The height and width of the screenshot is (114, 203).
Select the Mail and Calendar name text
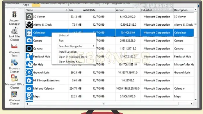44,88
